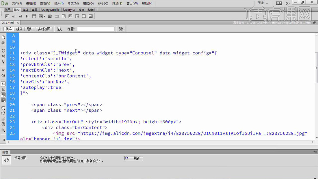Insert a Header element icon

34,16
